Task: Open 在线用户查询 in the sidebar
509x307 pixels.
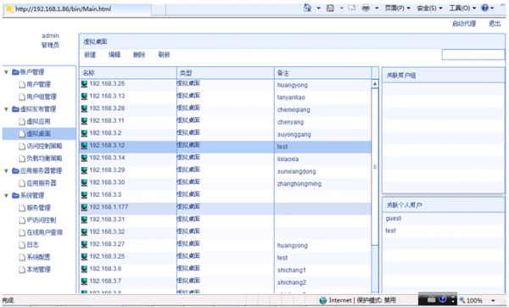Action: pos(44,232)
